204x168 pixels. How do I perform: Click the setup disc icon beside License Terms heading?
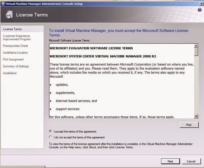coord(9,14)
